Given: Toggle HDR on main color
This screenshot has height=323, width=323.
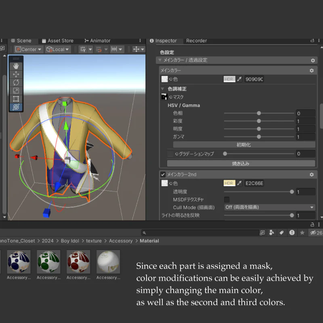Looking at the screenshot, I should click(x=229, y=79).
